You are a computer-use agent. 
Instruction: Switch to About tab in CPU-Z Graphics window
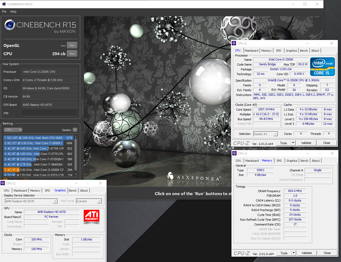pos(84,191)
